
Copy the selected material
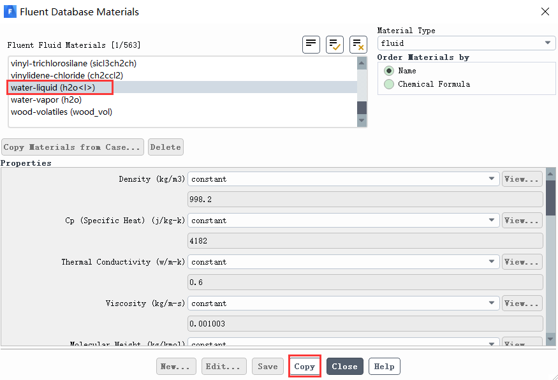[305, 367]
